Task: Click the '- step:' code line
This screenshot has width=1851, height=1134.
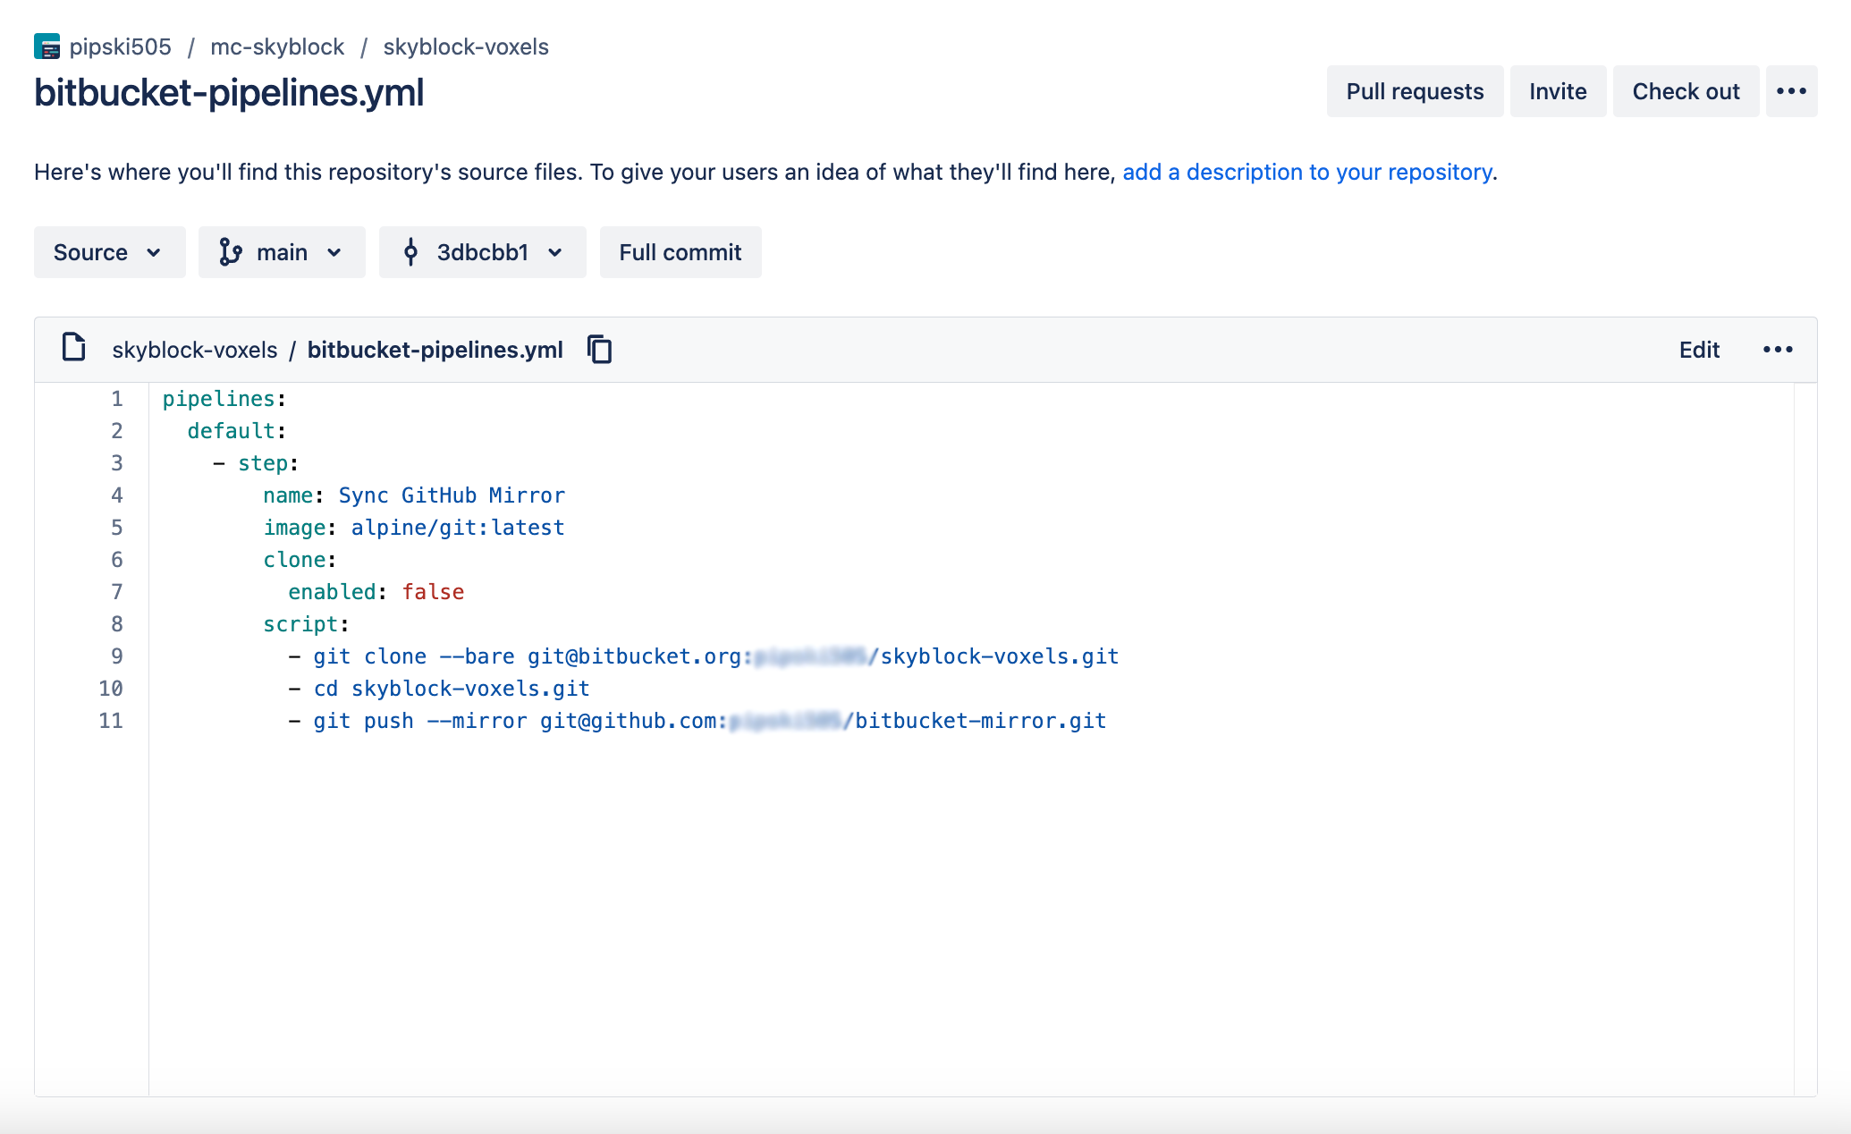Action: click(x=256, y=463)
